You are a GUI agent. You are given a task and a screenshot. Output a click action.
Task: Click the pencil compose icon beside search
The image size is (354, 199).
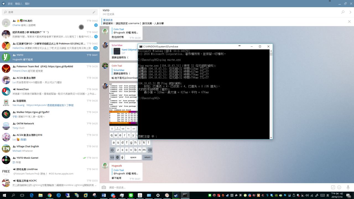pos(94,12)
